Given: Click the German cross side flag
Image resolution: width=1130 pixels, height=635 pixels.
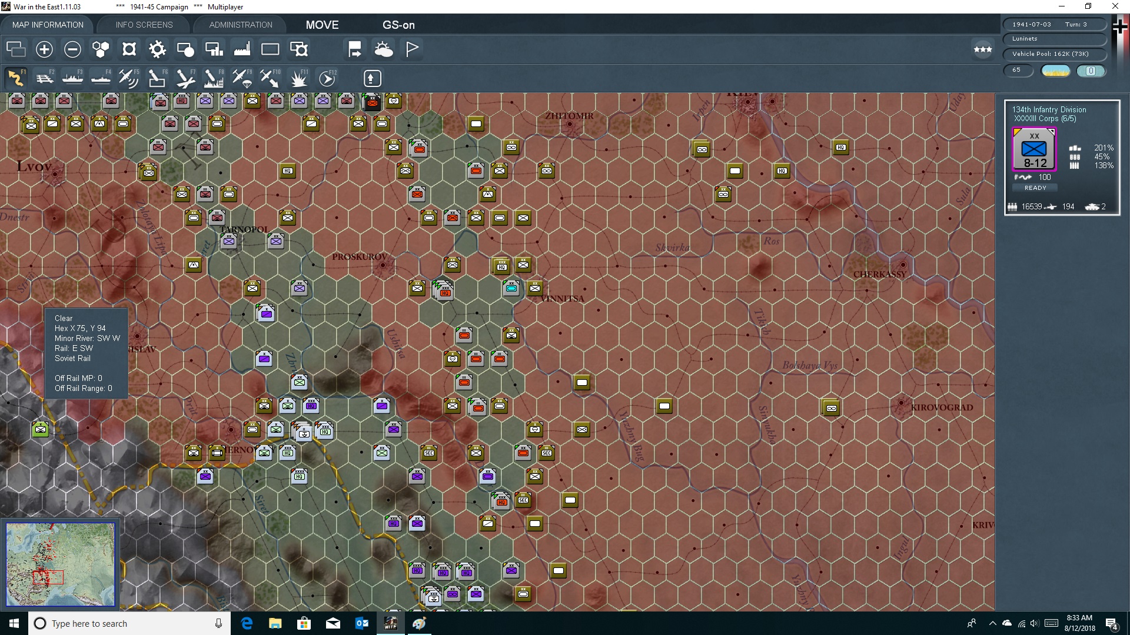Looking at the screenshot, I should [x=1120, y=27].
